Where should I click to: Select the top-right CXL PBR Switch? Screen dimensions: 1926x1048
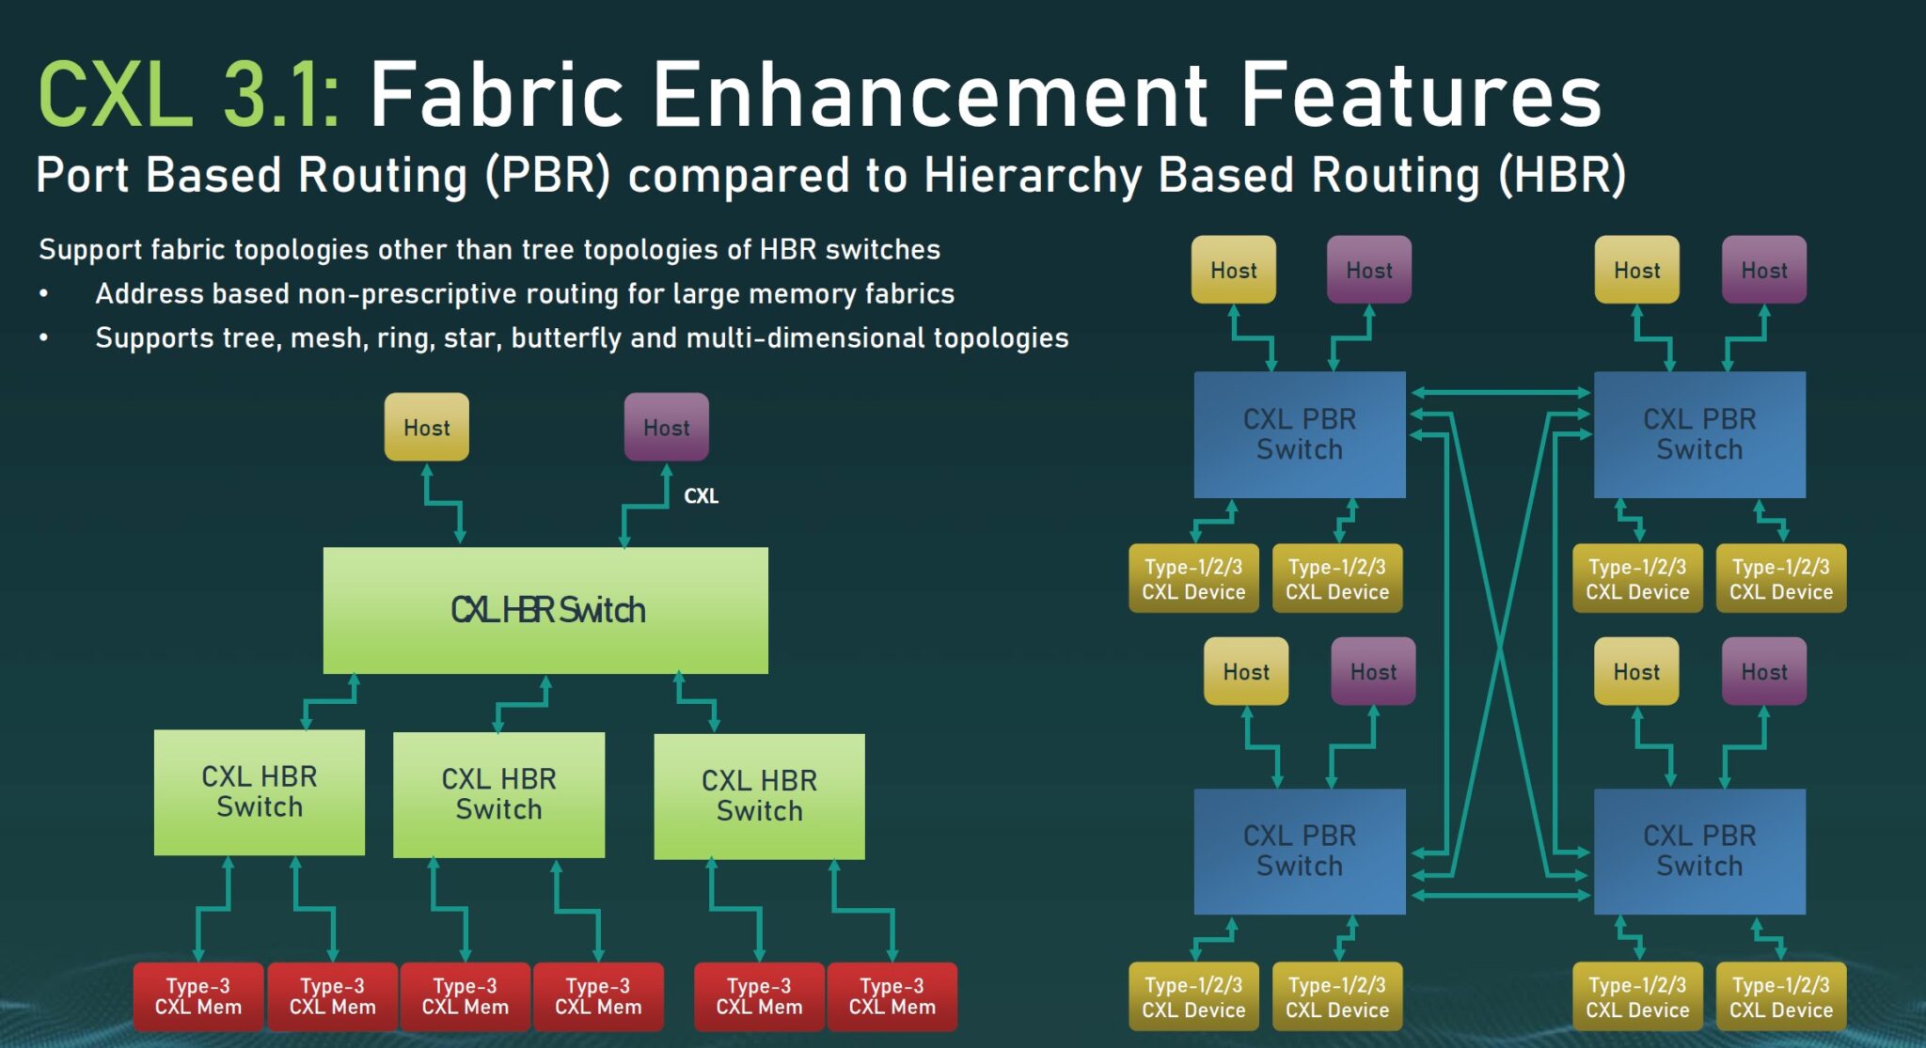tap(1700, 434)
